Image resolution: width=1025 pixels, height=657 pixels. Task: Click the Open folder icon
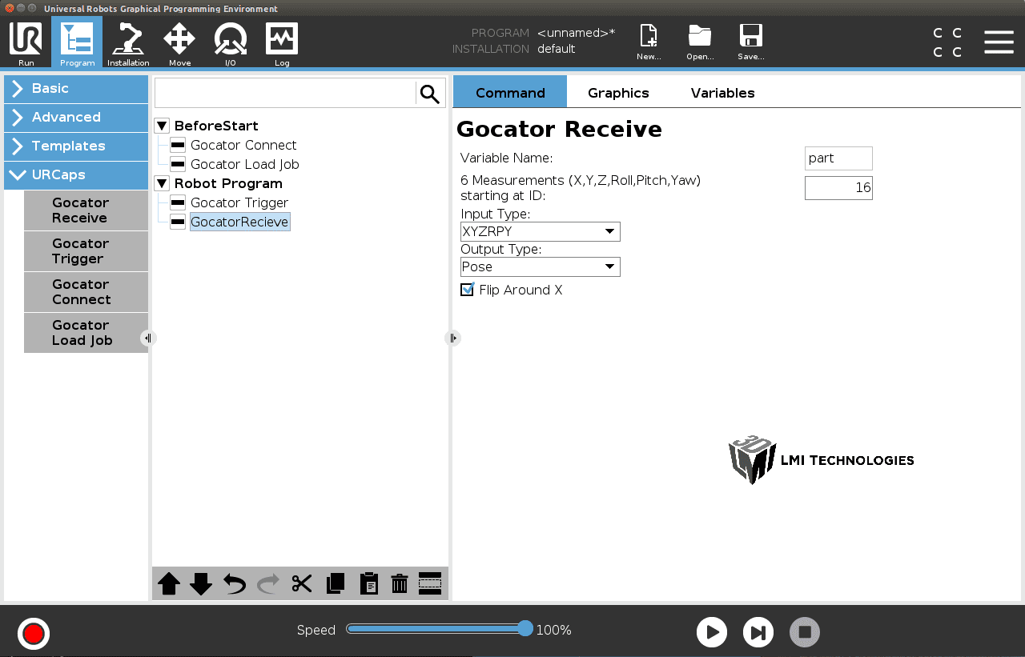(700, 42)
